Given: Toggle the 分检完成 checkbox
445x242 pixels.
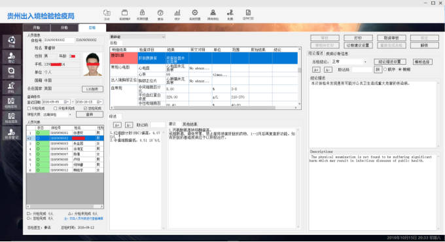Looking at the screenshot, I should 29,109.
